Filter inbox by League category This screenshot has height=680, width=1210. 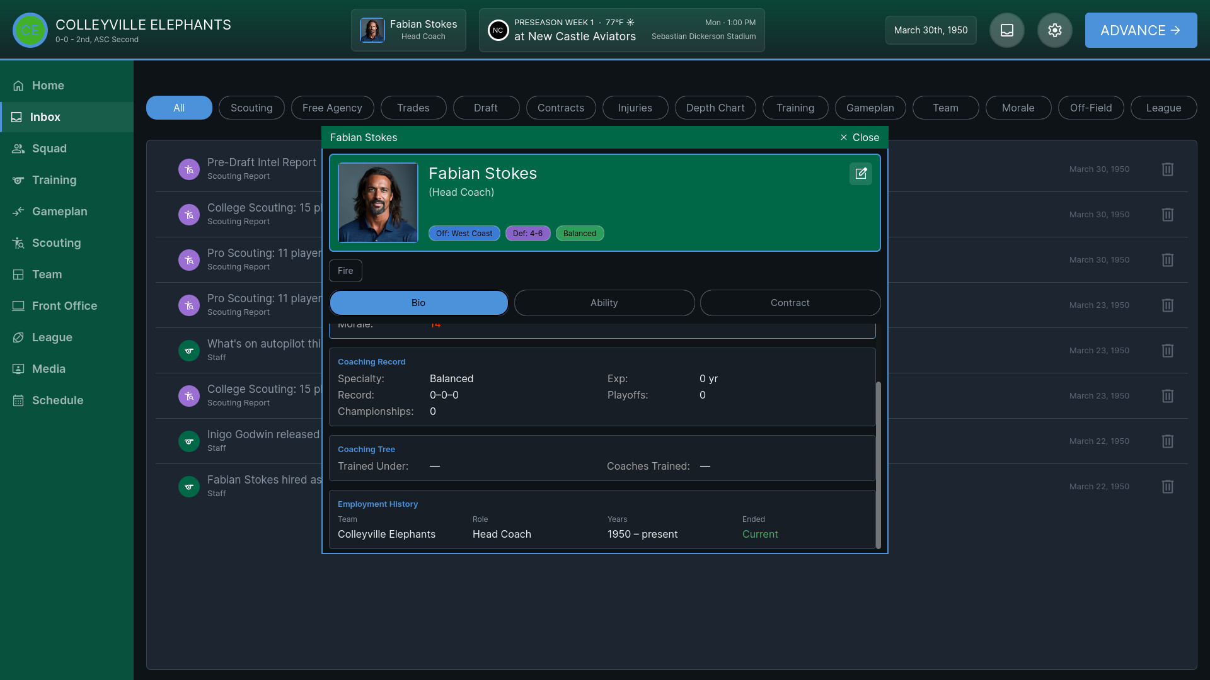[x=1164, y=108]
